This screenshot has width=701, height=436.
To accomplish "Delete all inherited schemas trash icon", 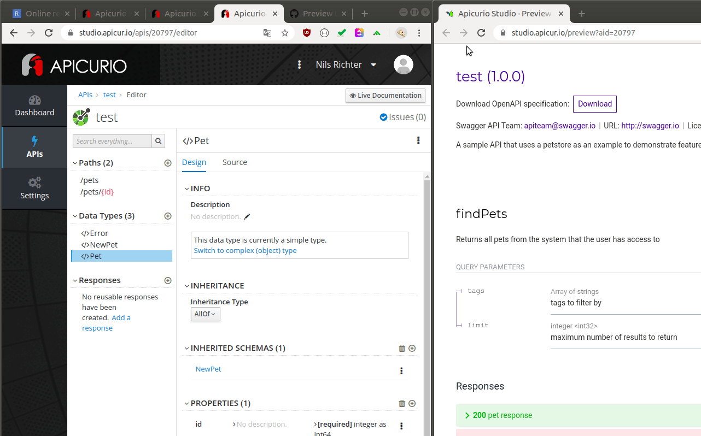I will pos(402,348).
